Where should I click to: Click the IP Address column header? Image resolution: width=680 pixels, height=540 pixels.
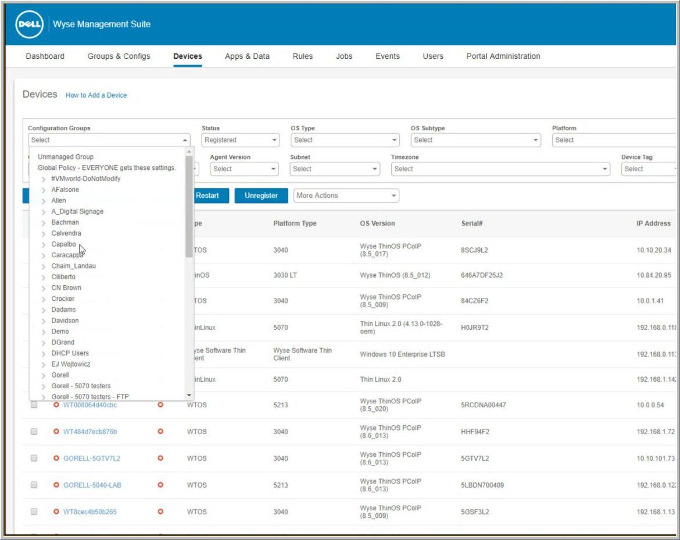point(653,223)
